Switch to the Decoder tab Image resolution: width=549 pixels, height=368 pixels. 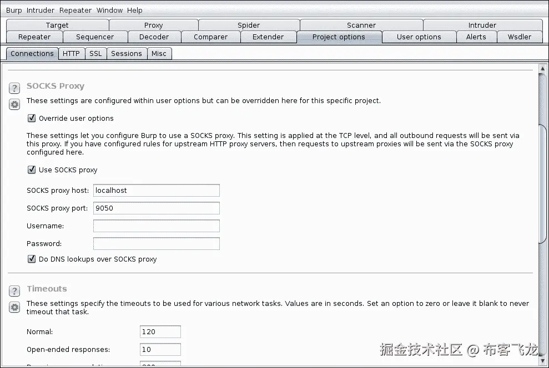click(x=154, y=37)
